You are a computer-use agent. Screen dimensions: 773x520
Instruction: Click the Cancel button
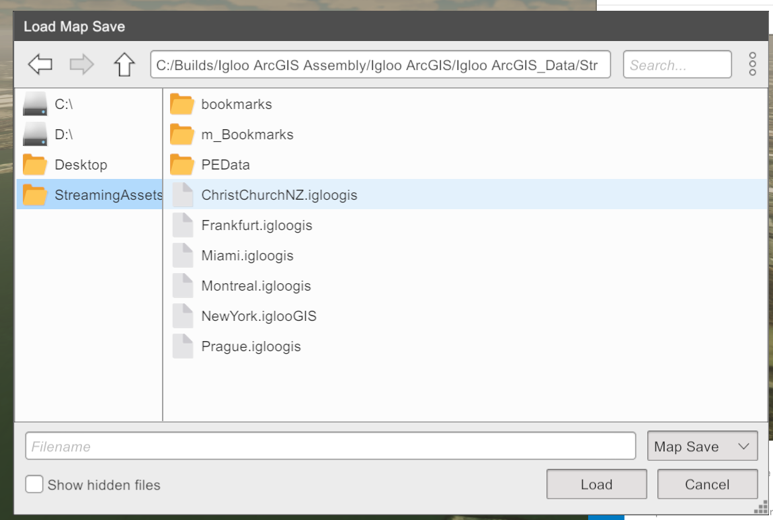point(707,484)
